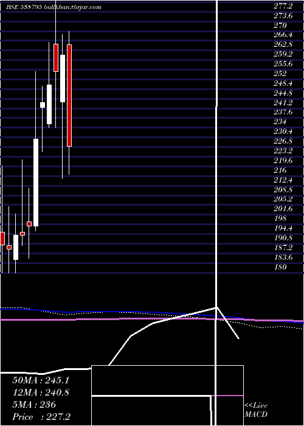This screenshot has height=426, width=304.
Task: Click the 234 price axis label
Action: 280,122
